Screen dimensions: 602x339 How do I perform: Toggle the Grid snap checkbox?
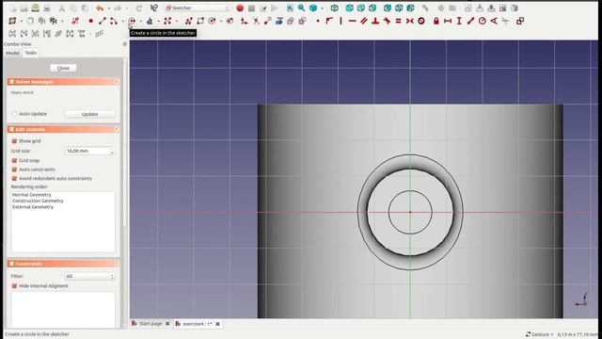(15, 160)
